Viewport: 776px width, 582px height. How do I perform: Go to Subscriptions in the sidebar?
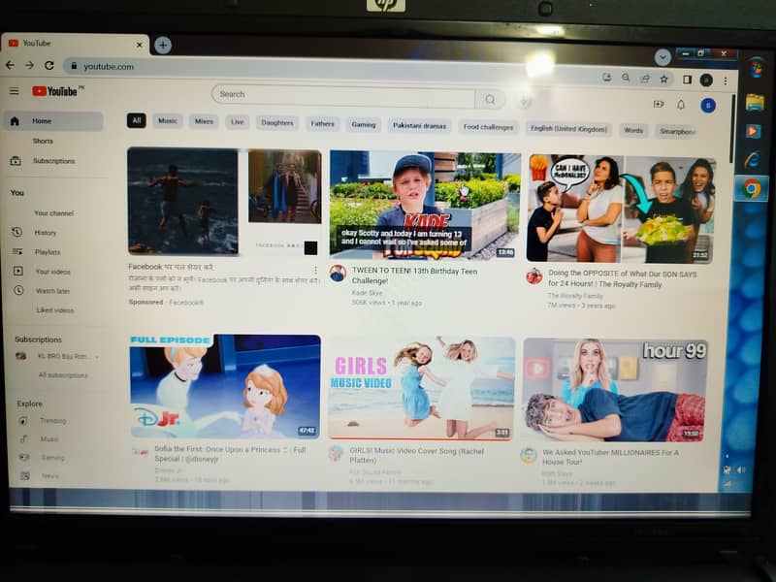pos(53,161)
